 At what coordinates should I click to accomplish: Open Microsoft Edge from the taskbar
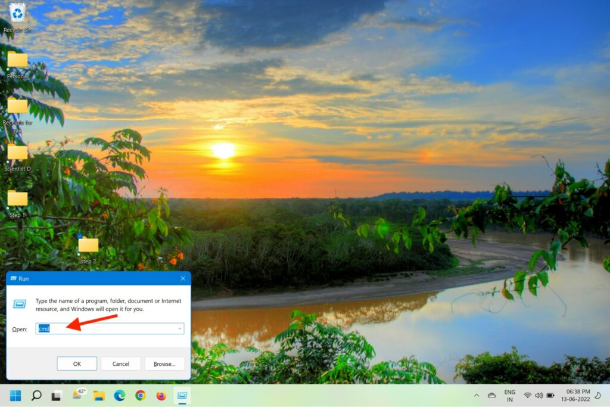pyautogui.click(x=120, y=395)
